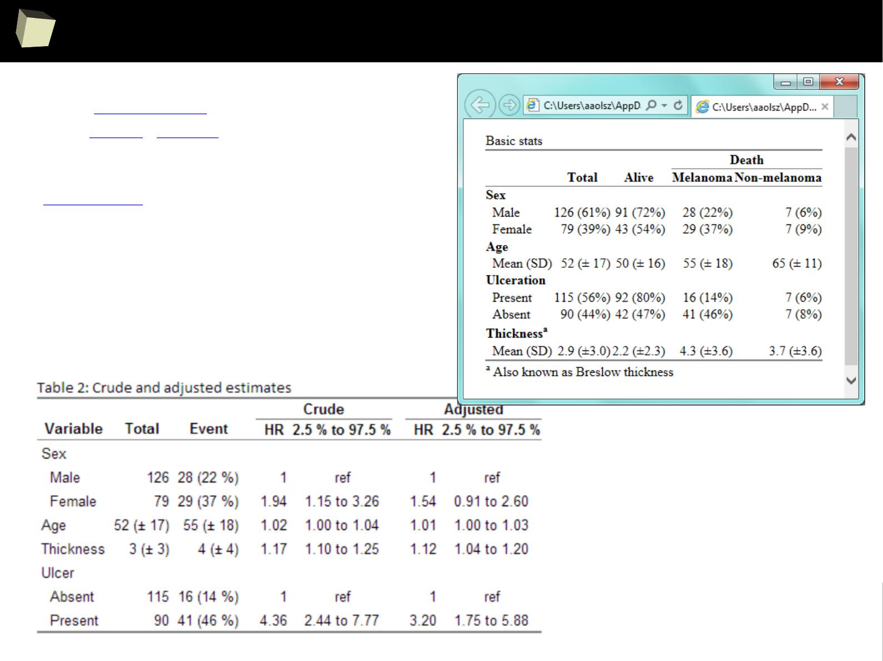Click the '1.94' crude hazard ratio
This screenshot has width=883, height=661.
pyautogui.click(x=274, y=502)
